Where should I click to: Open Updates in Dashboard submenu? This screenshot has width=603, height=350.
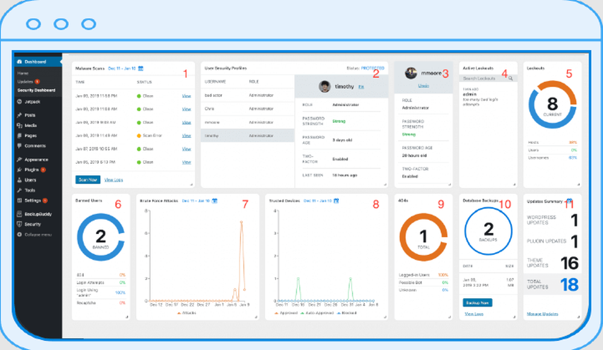(x=25, y=81)
